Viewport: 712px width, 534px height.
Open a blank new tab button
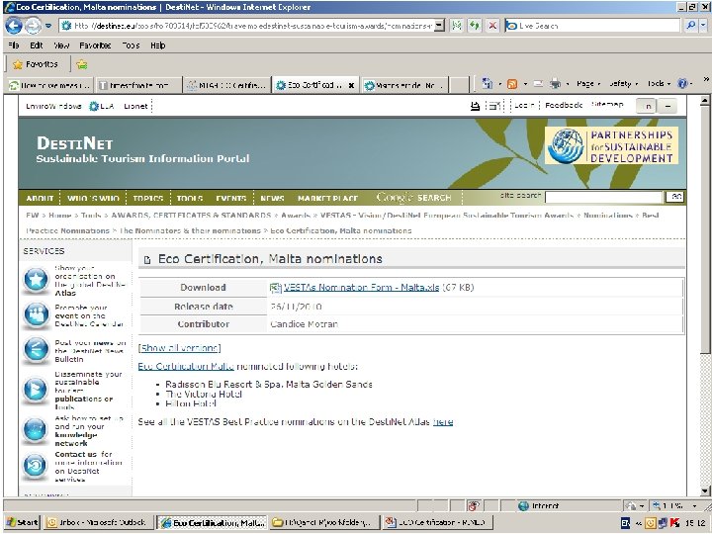coord(459,85)
